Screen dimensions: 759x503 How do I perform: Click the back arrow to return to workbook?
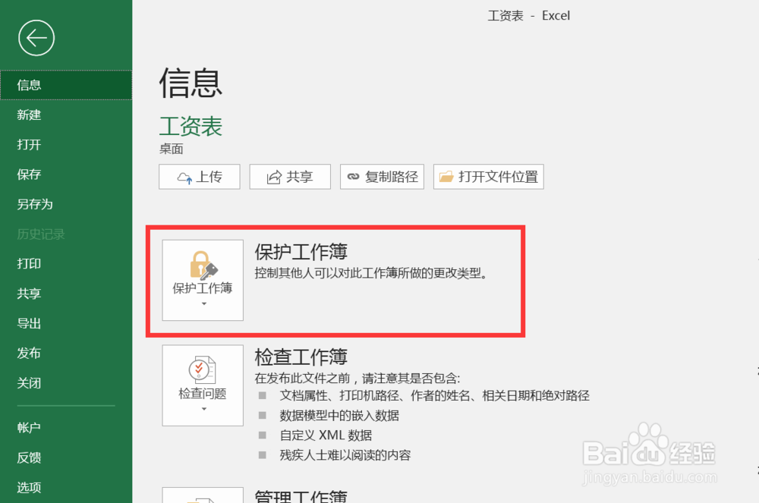(36, 37)
